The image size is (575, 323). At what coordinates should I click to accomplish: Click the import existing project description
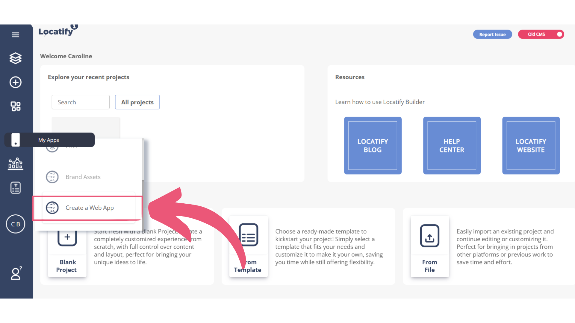pyautogui.click(x=505, y=247)
